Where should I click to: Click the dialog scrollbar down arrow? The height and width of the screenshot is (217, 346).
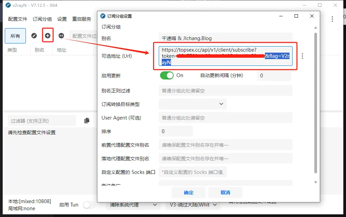pos(316,182)
